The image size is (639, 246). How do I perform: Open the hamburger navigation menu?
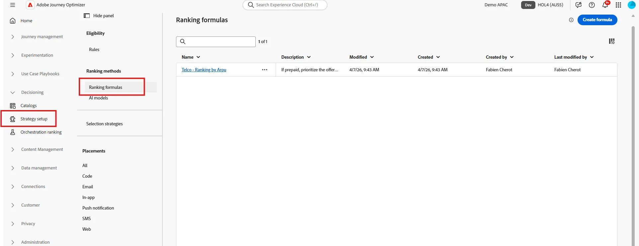(x=13, y=5)
